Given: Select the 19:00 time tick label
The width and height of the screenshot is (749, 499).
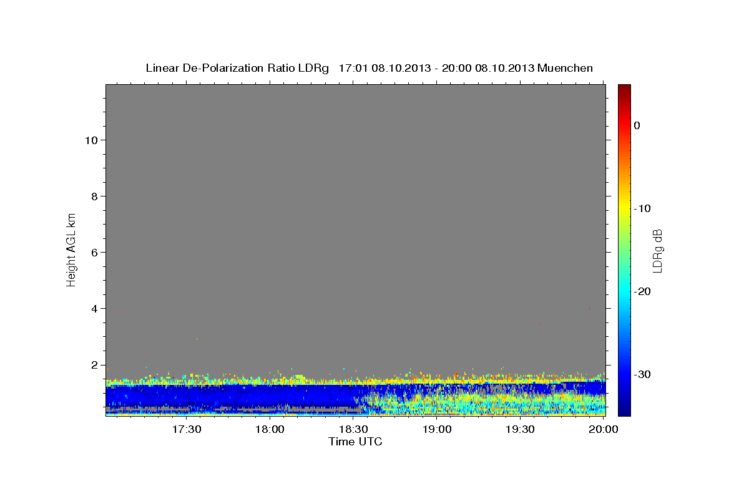Looking at the screenshot, I should coord(437,429).
